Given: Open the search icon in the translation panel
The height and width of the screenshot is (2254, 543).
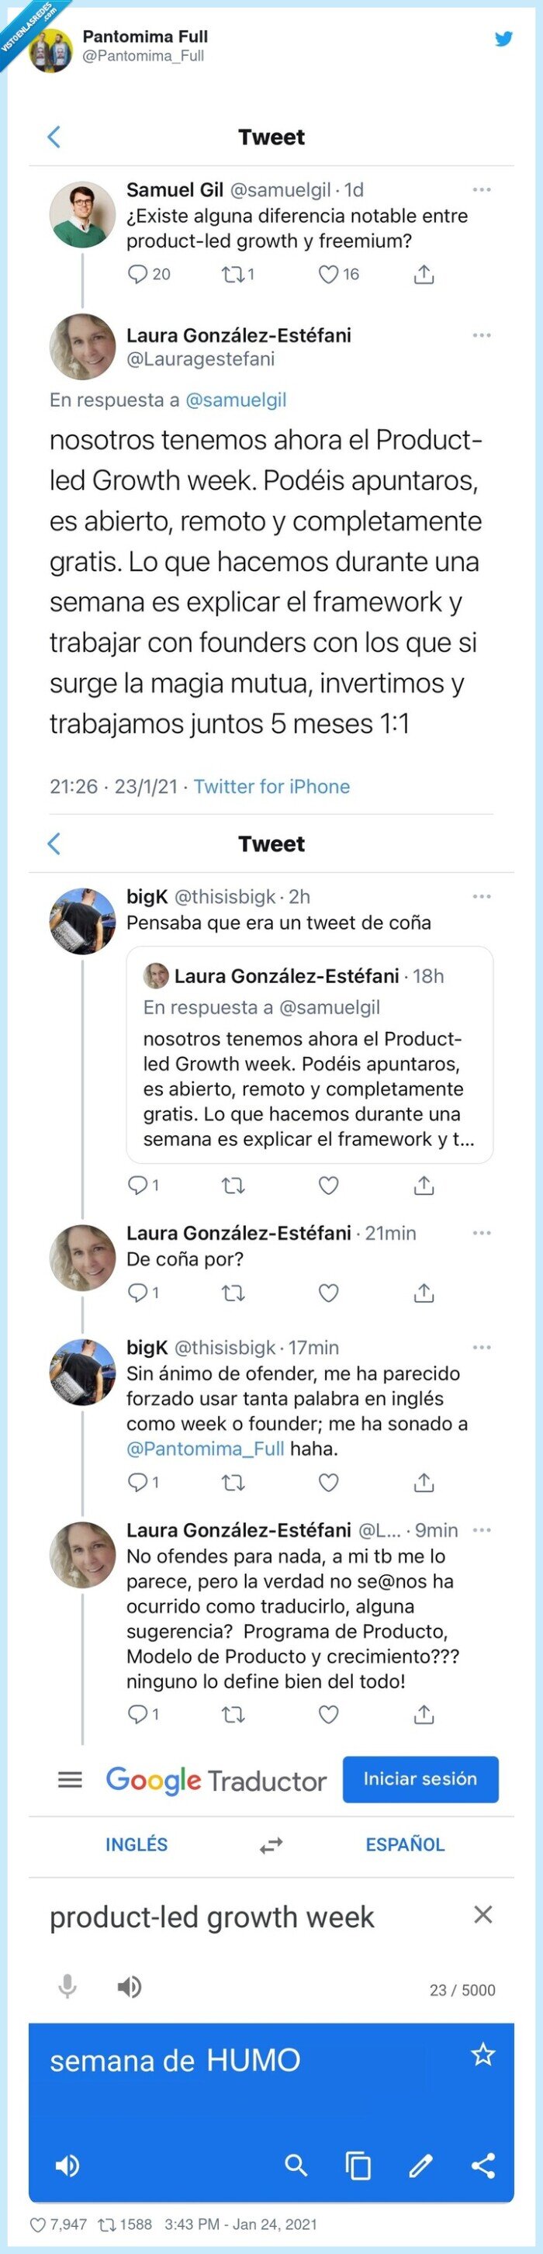Looking at the screenshot, I should (x=296, y=2167).
